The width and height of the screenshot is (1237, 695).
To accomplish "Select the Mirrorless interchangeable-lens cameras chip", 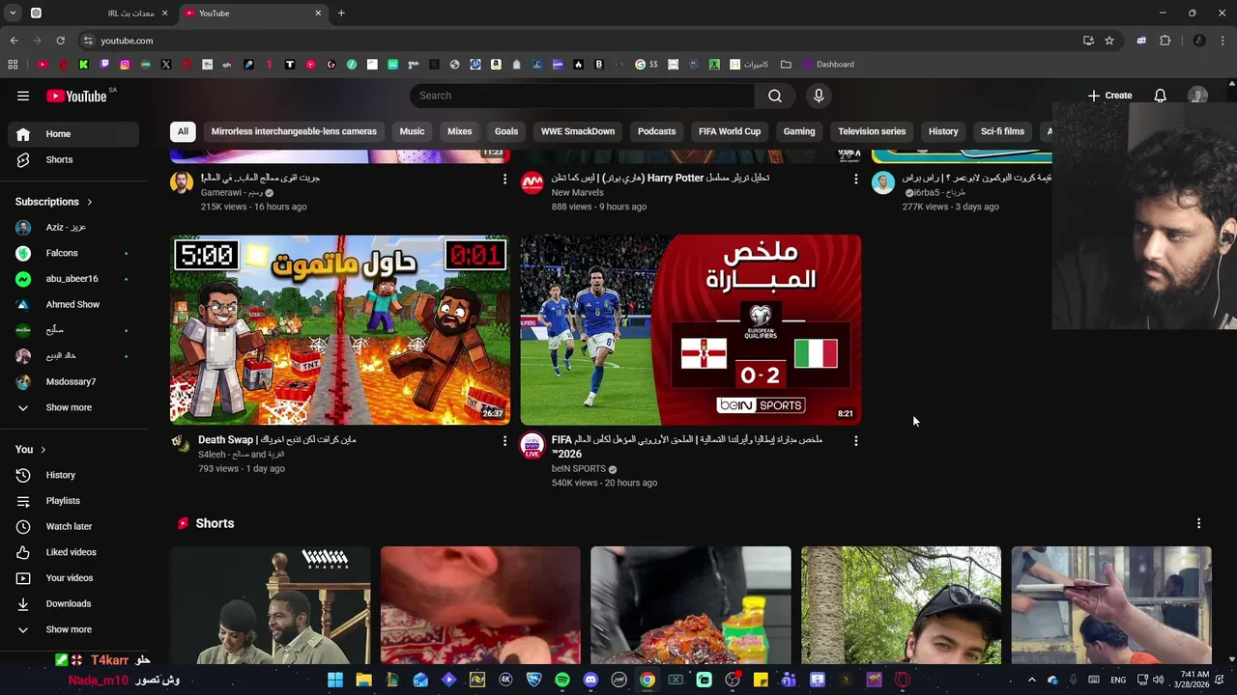I will (x=294, y=131).
